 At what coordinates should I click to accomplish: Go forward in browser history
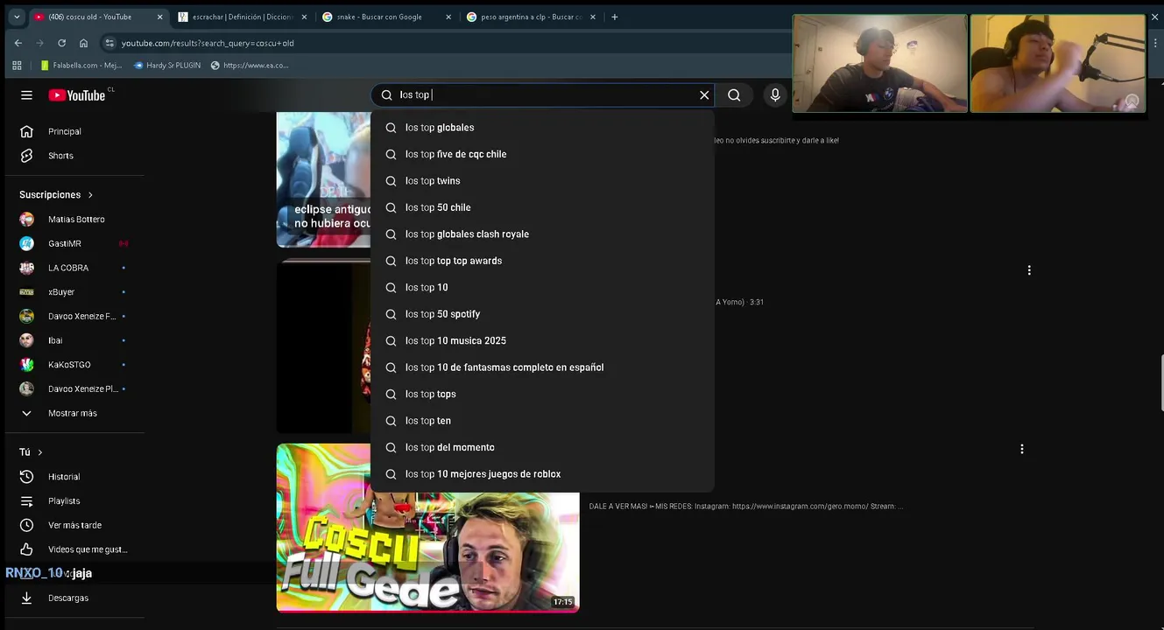(x=39, y=43)
